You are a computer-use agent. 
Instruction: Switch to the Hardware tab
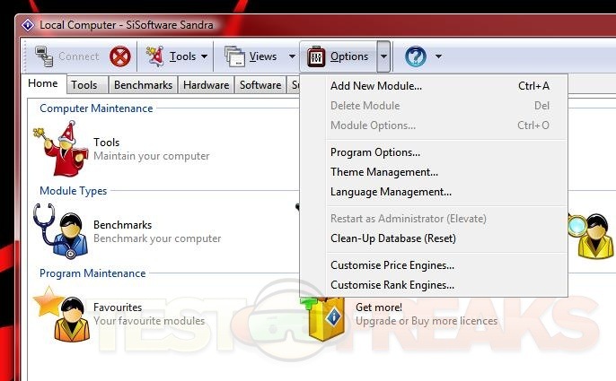[206, 85]
